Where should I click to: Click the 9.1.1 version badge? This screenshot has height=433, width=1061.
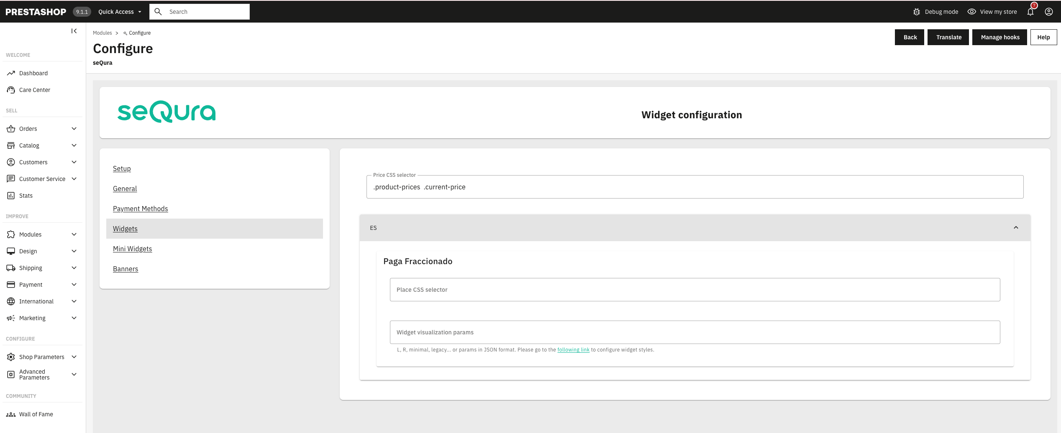[x=82, y=12]
